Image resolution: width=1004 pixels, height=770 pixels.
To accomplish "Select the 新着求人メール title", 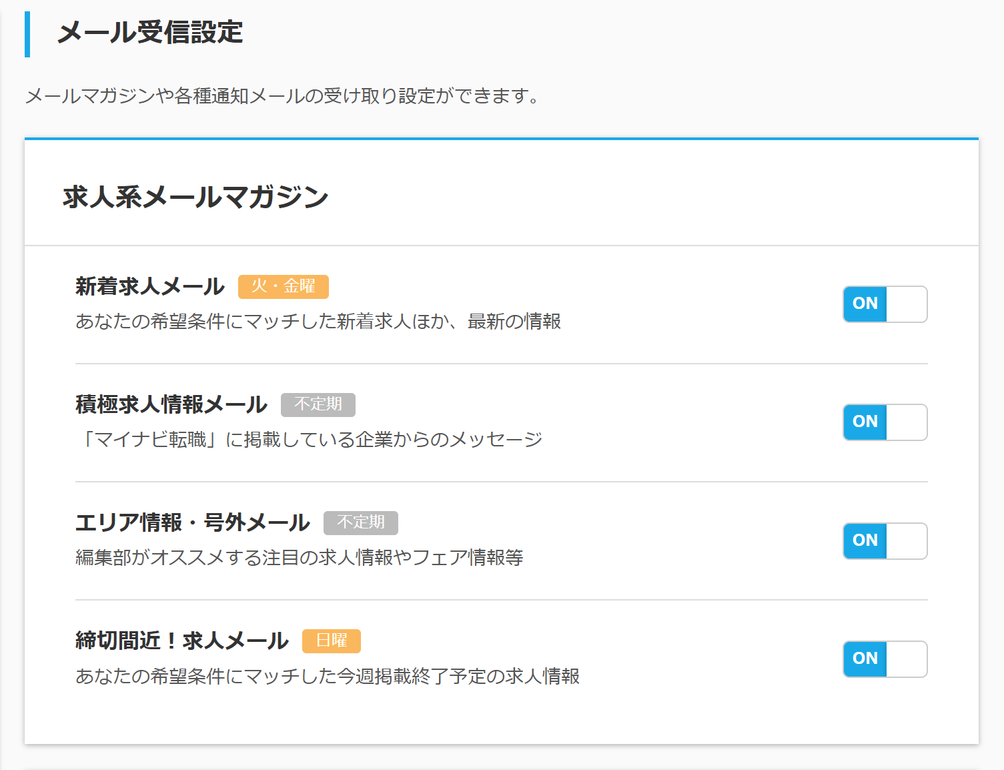I will coord(150,286).
